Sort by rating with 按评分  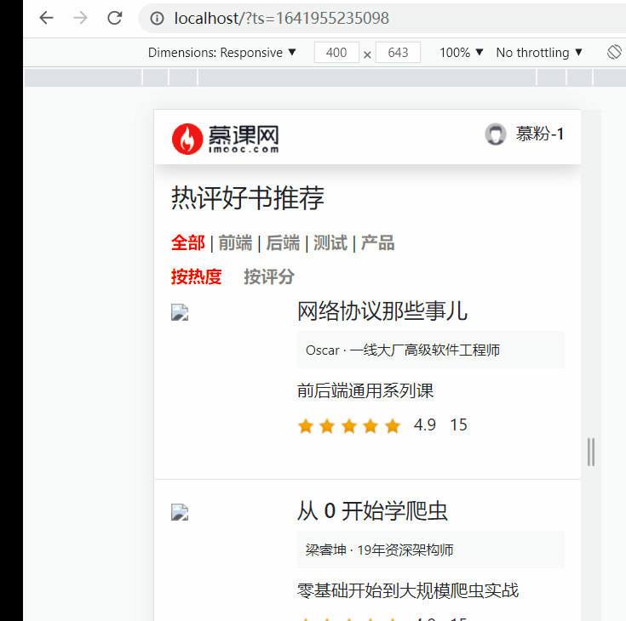pos(269,276)
